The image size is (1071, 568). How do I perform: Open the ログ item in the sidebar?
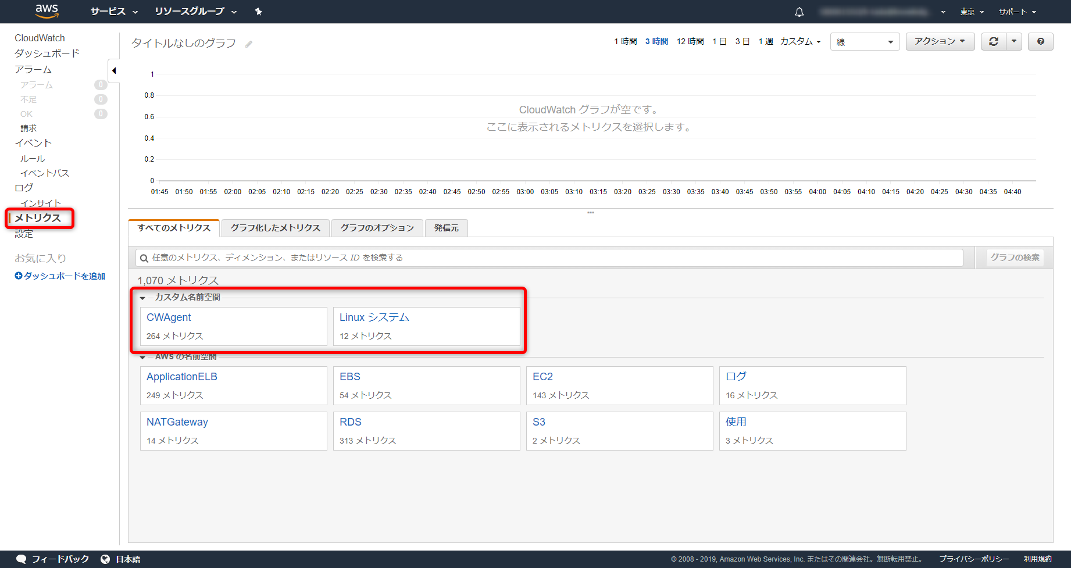(24, 188)
